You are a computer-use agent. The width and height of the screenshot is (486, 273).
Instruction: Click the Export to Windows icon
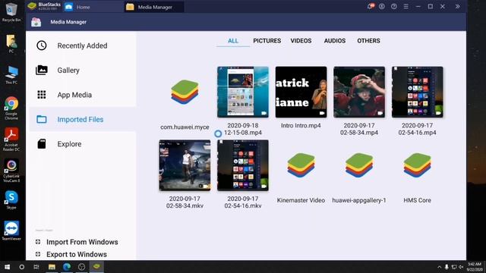click(38, 254)
